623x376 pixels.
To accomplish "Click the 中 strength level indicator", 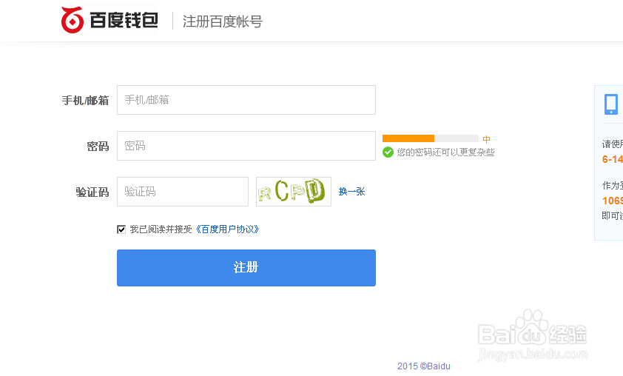I will point(487,139).
